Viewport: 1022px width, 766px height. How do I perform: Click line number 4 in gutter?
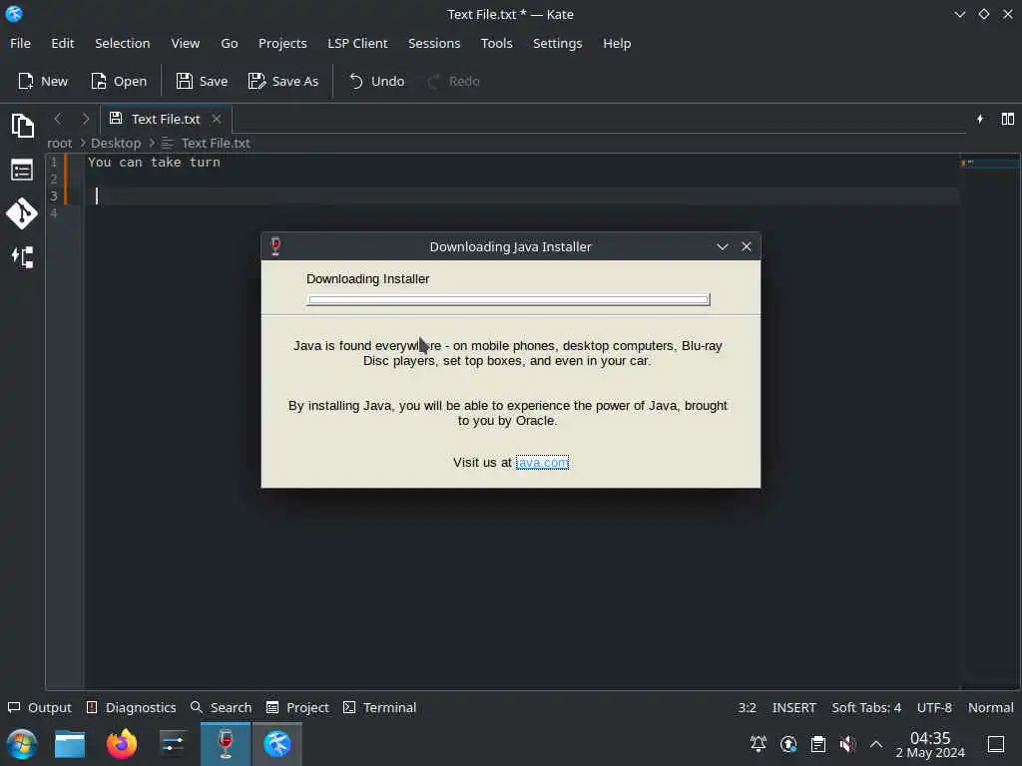pos(54,213)
